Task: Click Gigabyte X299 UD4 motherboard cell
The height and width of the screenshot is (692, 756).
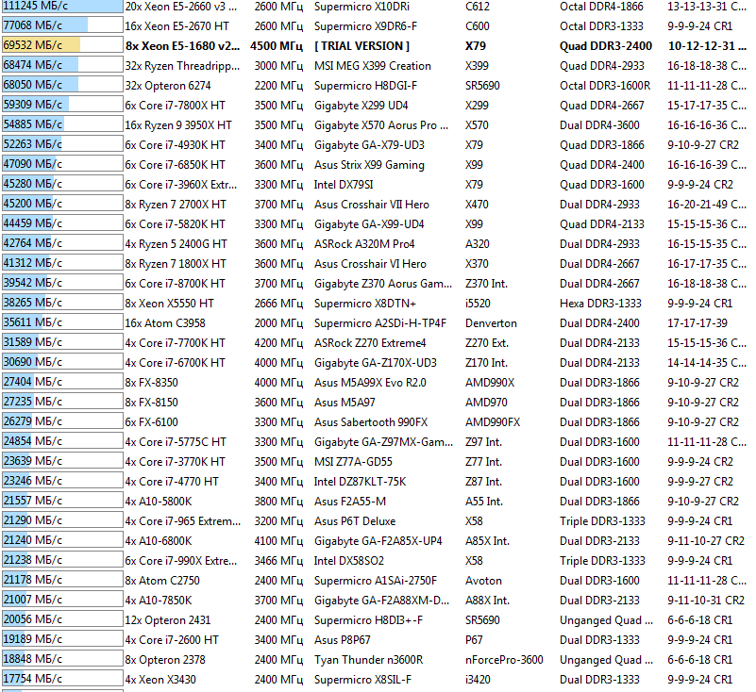Action: tap(361, 105)
